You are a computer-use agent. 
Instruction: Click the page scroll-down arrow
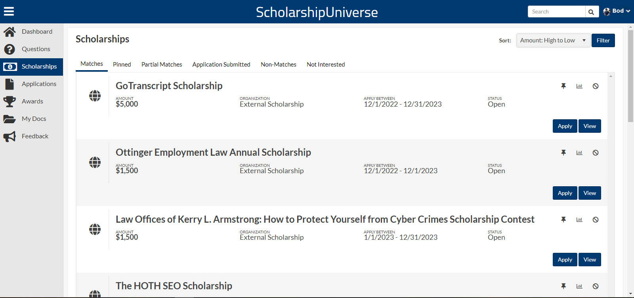[x=630, y=294]
